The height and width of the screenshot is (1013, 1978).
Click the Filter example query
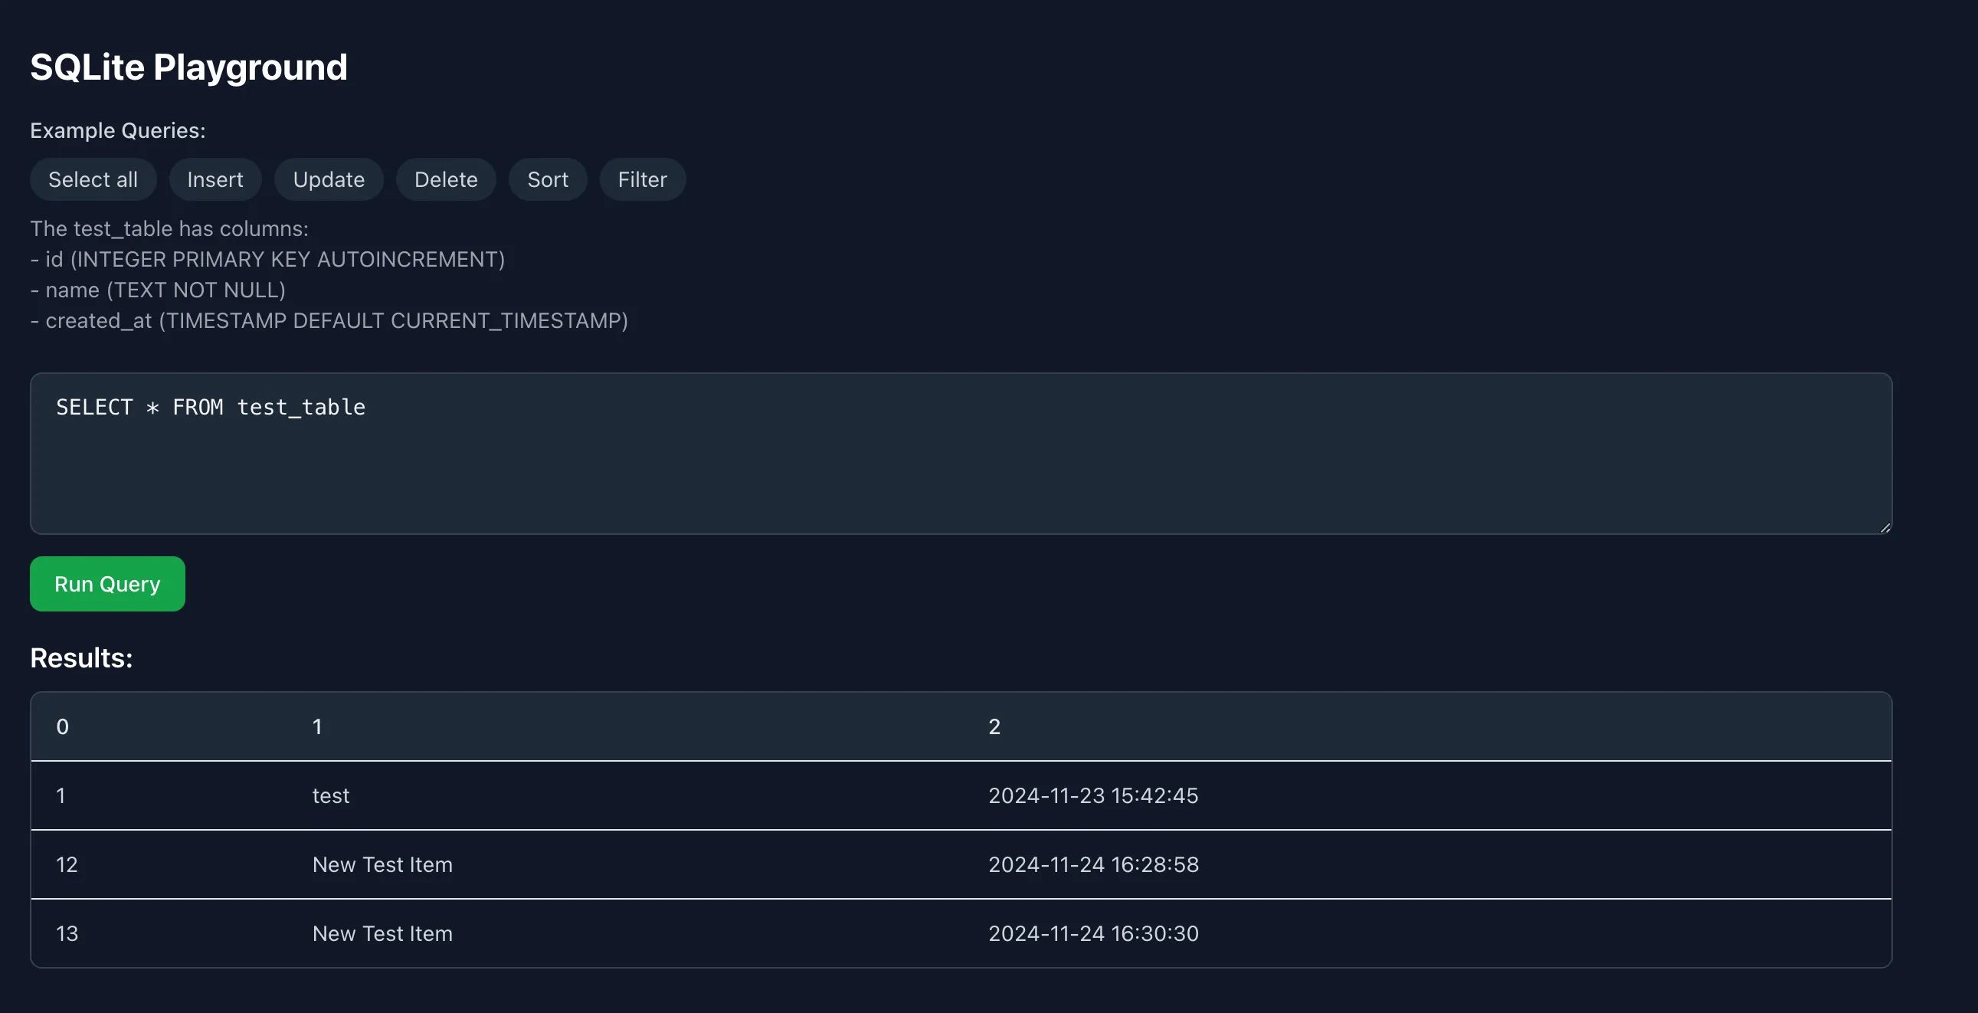click(x=642, y=179)
